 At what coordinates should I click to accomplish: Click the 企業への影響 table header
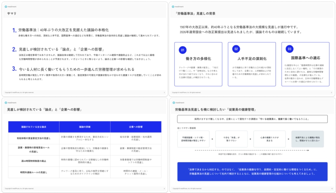coord(136,127)
